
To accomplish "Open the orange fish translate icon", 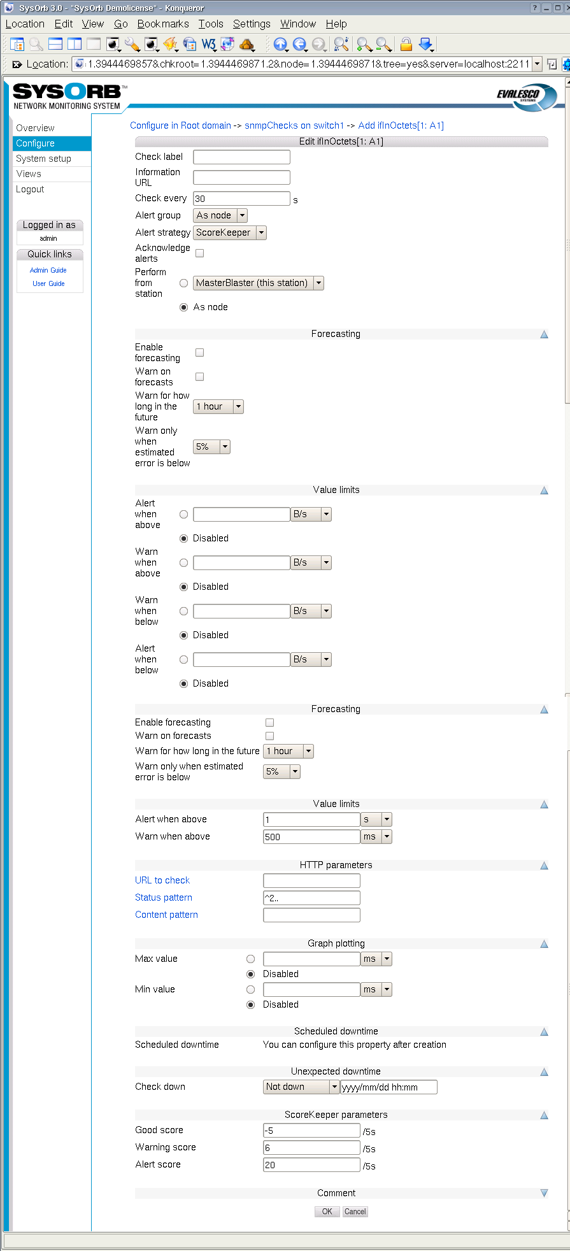I will (171, 44).
